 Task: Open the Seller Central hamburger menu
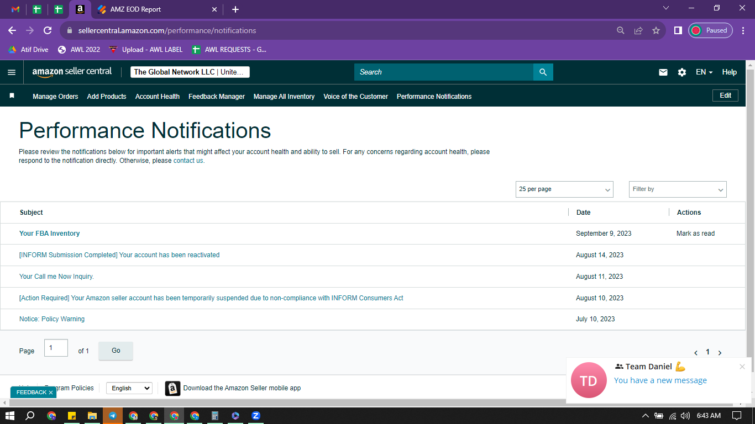point(12,72)
